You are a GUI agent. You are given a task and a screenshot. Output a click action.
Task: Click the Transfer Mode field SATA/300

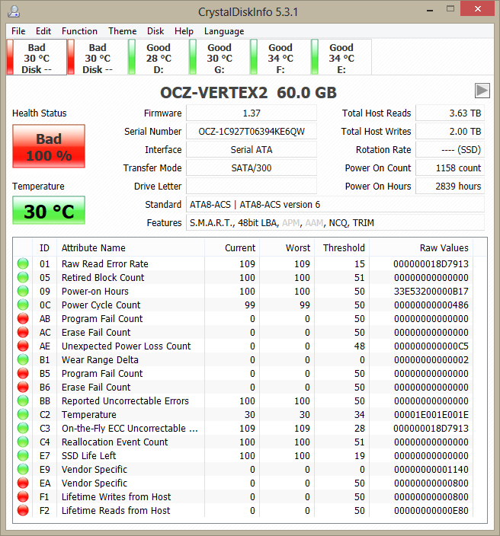click(x=252, y=168)
